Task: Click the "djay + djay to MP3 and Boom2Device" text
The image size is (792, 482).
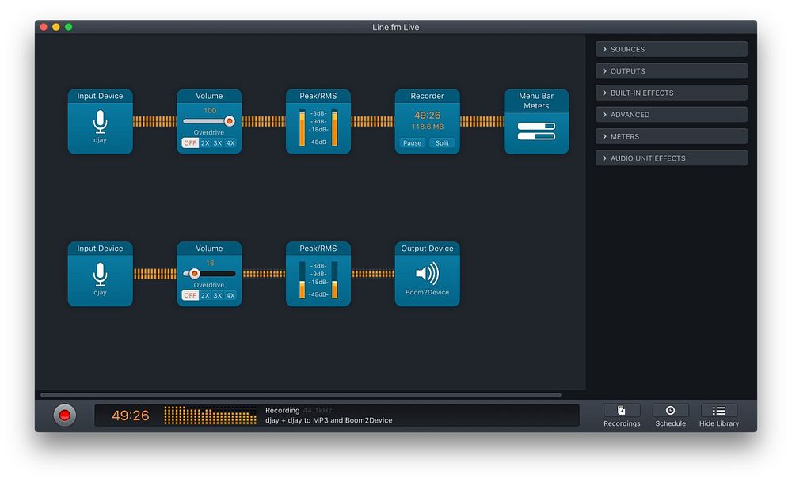Action: [329, 420]
